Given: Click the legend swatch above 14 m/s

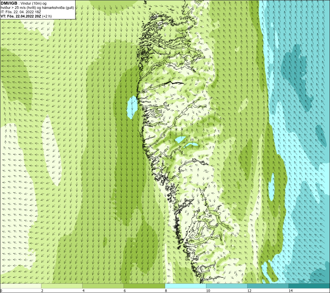Looking at the screenshot, I should pos(309,286).
